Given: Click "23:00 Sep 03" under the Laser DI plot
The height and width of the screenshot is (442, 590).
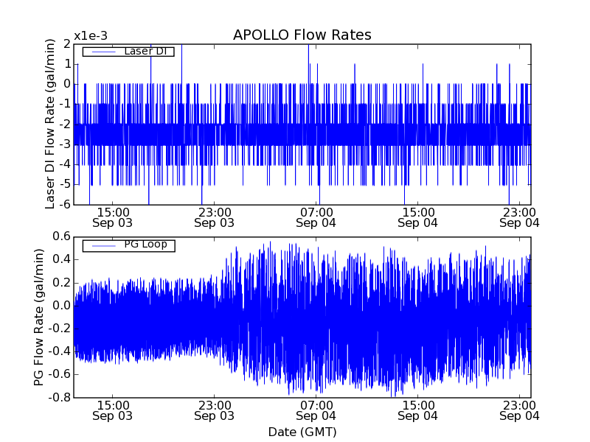Looking at the screenshot, I should [x=214, y=217].
